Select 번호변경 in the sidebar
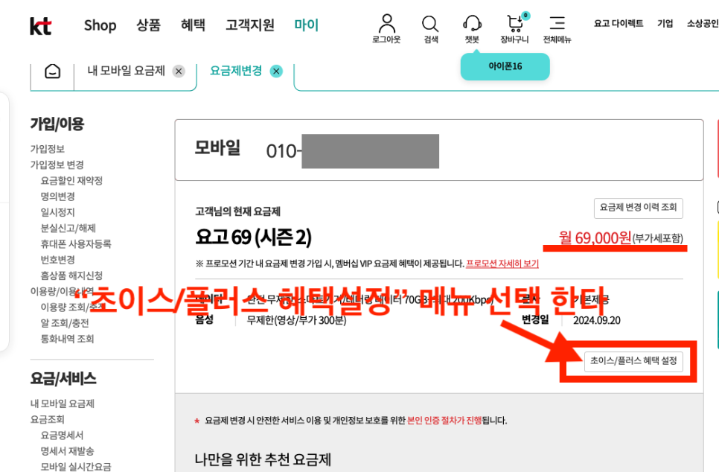This screenshot has height=472, width=719. point(58,260)
